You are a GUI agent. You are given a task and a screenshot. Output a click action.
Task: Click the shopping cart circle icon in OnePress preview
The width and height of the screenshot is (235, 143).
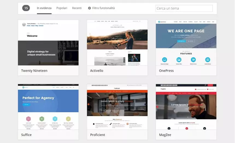tap(193, 59)
